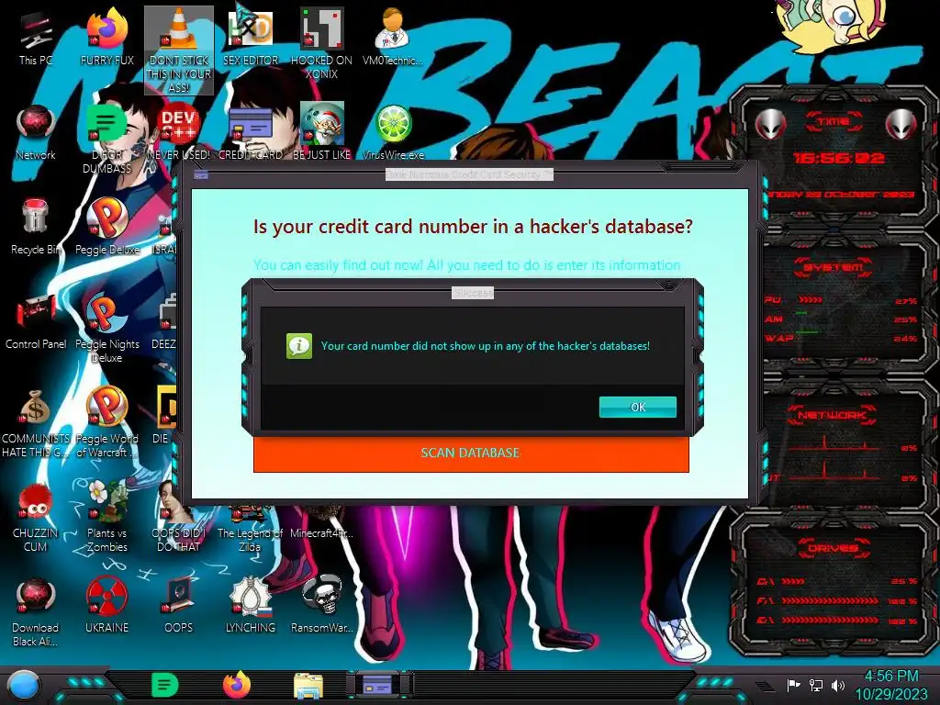Click the Start orb on taskbar
Viewport: 940px width, 705px height.
coord(24,685)
